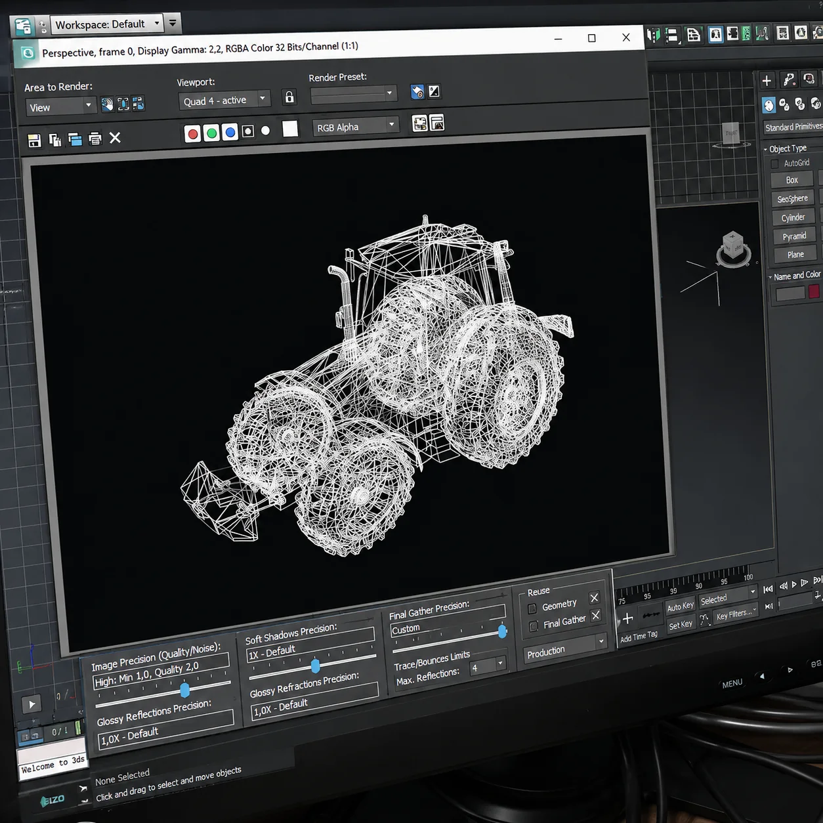Open the RGB Alpha channel dropdown
The image size is (823, 823).
(356, 126)
